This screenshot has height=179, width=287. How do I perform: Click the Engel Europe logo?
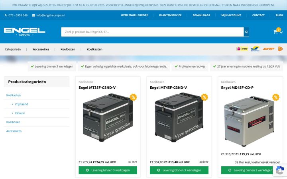[25, 32]
